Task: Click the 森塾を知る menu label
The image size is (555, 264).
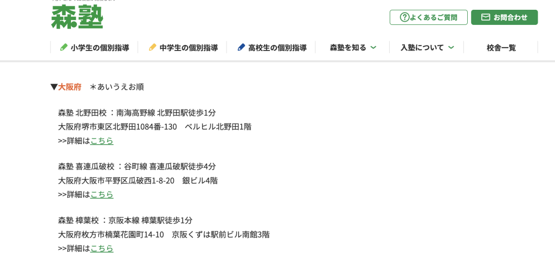Action: click(347, 48)
